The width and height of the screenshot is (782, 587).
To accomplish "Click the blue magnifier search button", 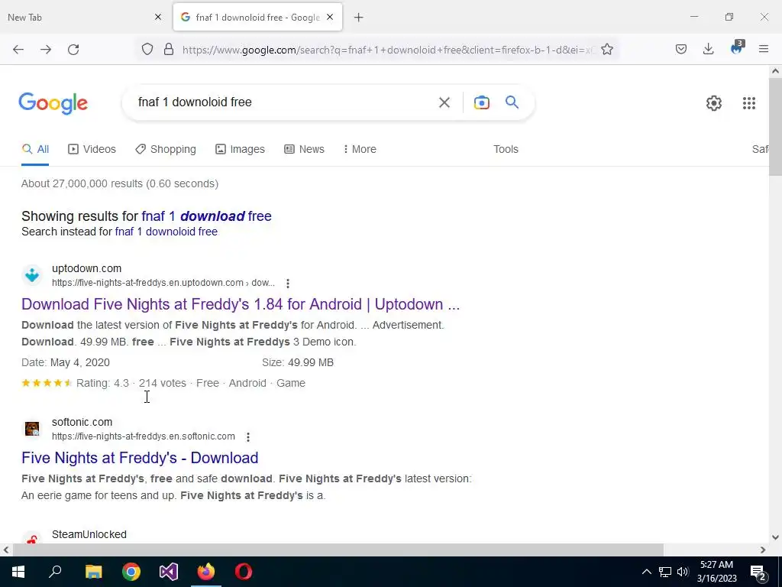I will (512, 102).
